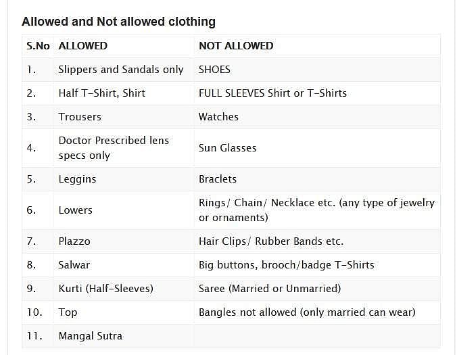Click the 'Slippers and Sandals only' cell

pyautogui.click(x=121, y=70)
